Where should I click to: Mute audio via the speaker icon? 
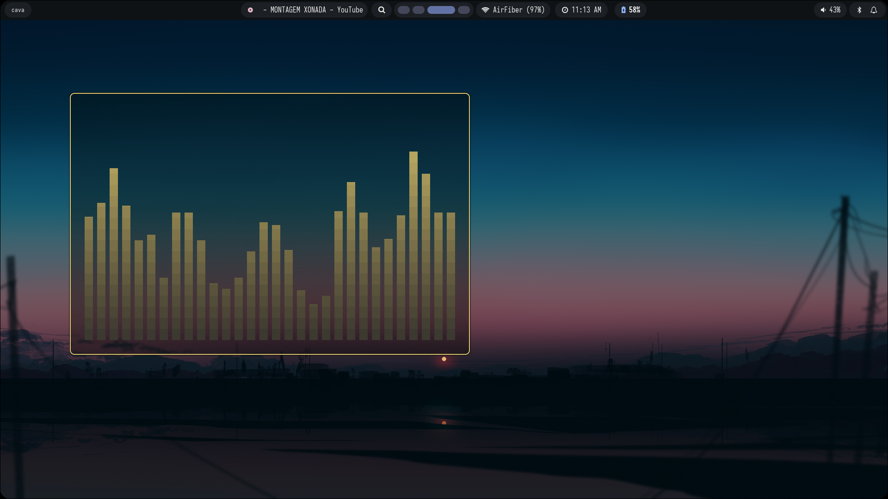pos(823,10)
